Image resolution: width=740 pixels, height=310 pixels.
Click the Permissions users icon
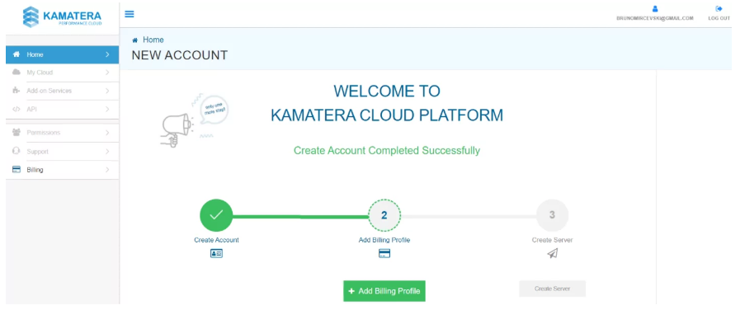[16, 133]
